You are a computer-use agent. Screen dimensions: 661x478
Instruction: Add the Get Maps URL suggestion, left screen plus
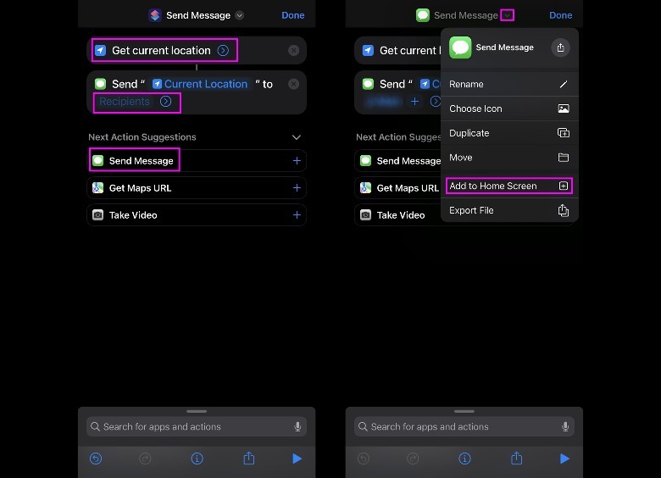click(297, 188)
